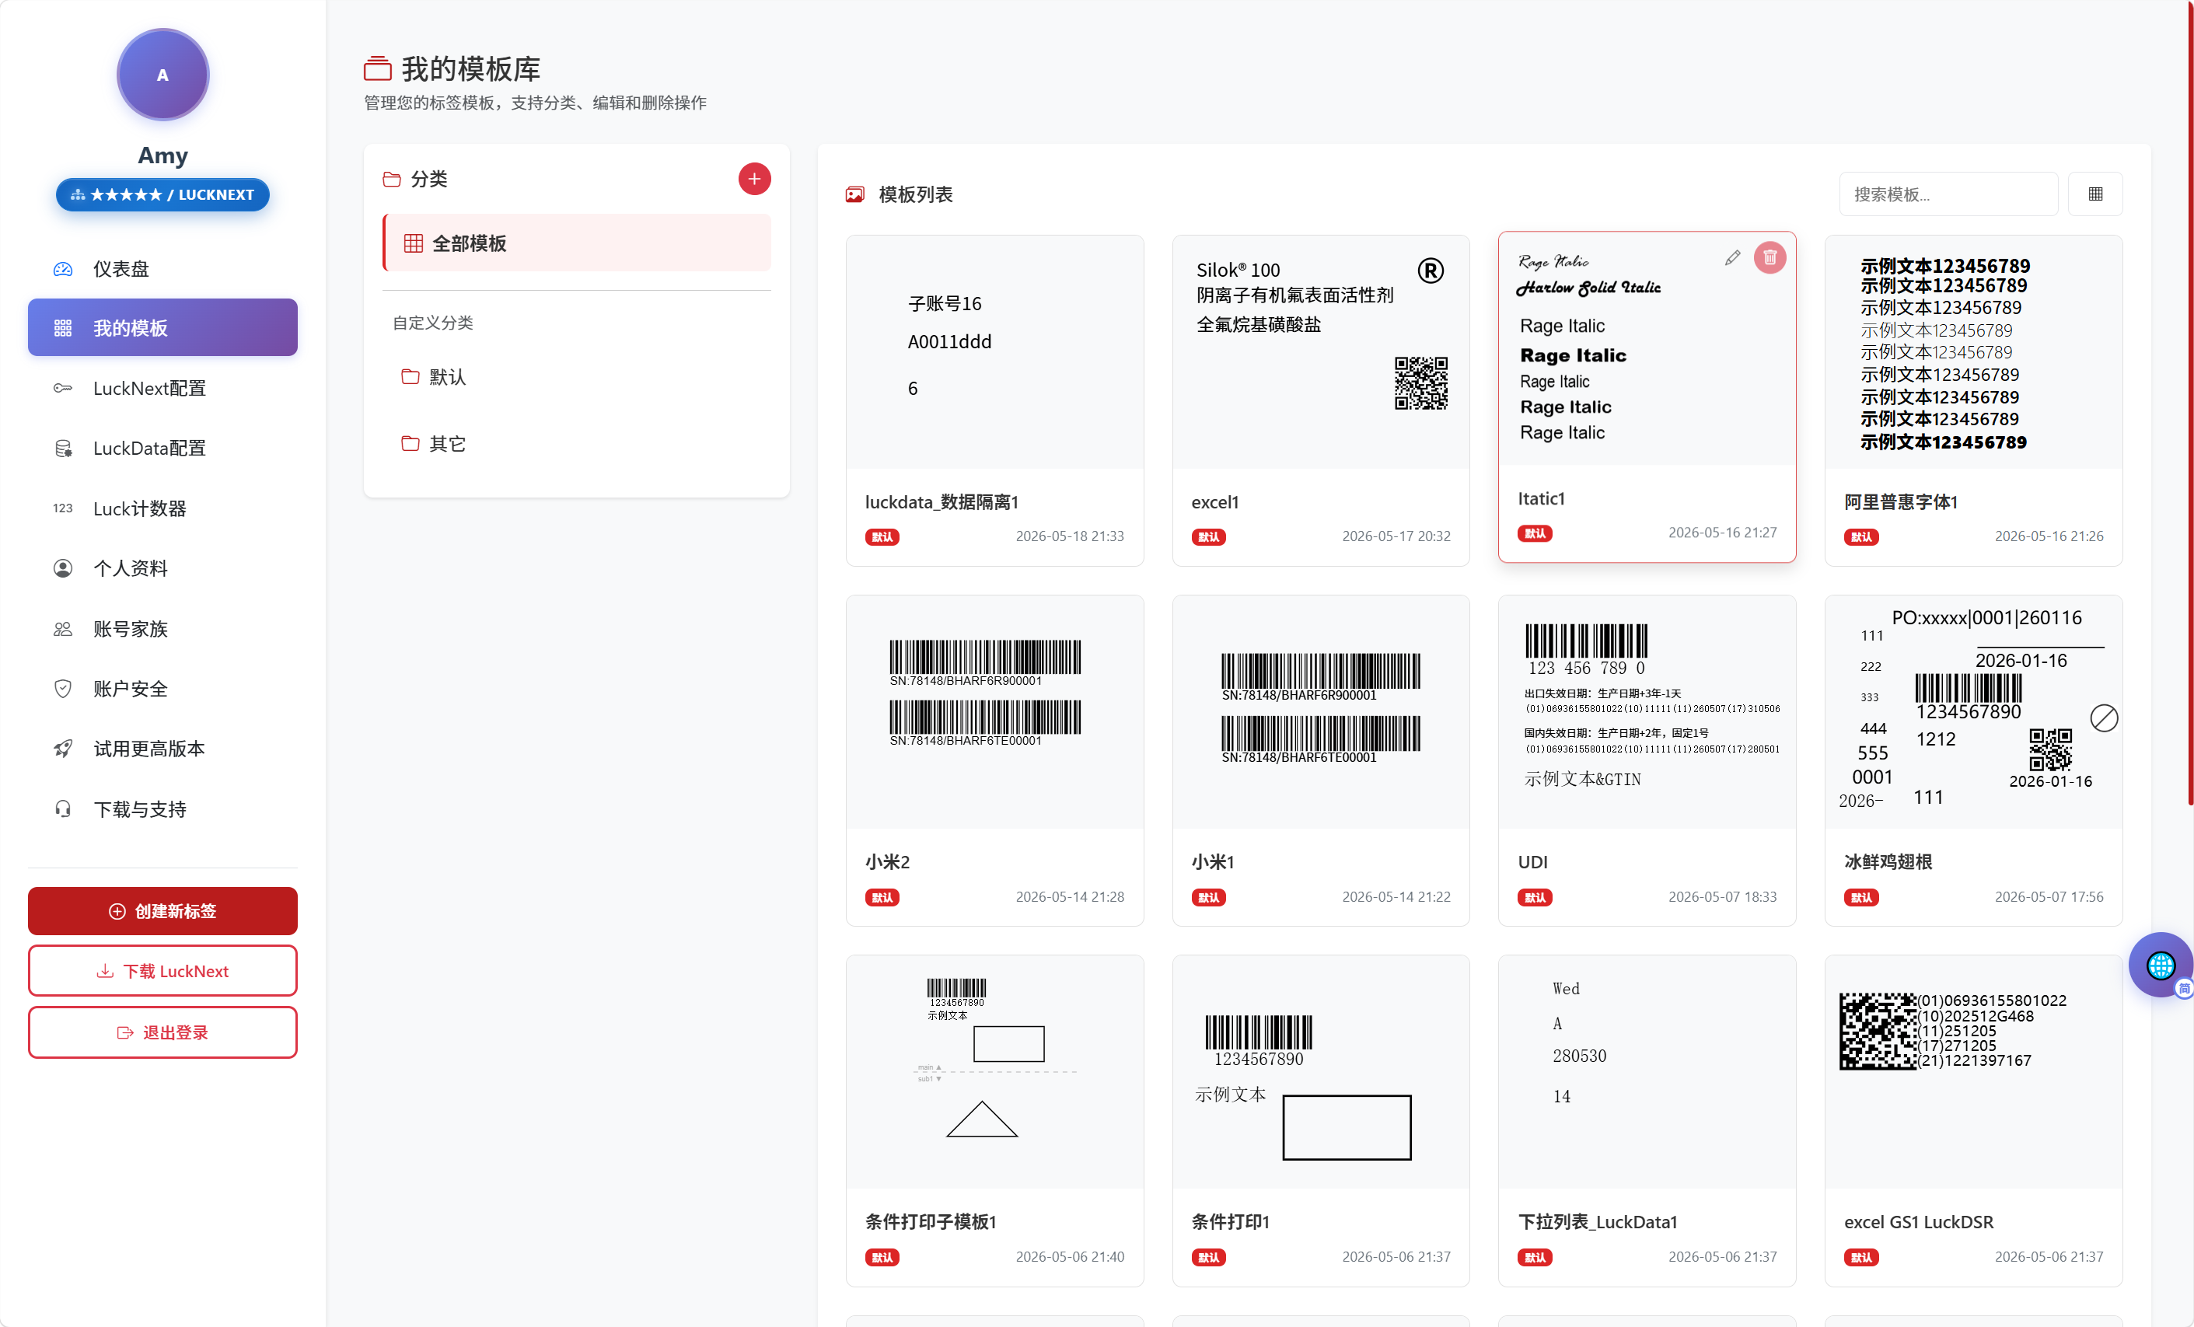Click 默认 tag on UDI card
Image resolution: width=2194 pixels, height=1327 pixels.
pyautogui.click(x=1534, y=898)
